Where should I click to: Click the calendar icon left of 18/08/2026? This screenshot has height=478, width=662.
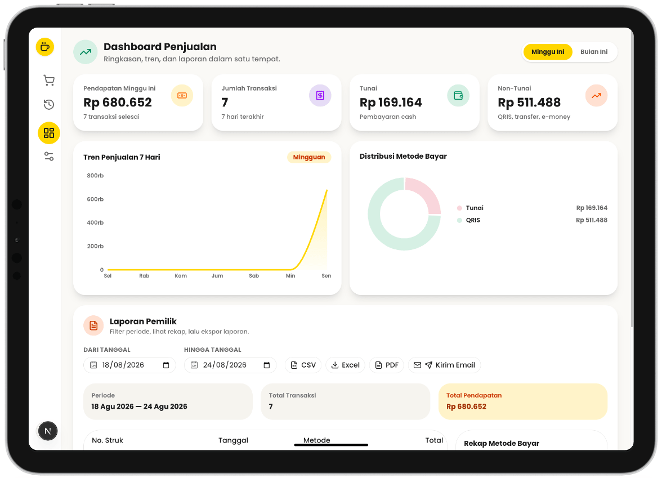[93, 365]
